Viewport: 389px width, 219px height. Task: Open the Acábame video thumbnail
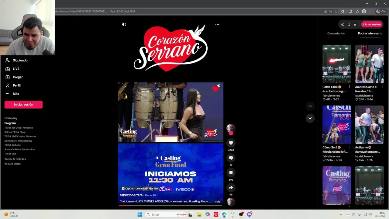coord(369,125)
